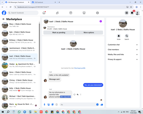Select Ixzel conversation in list
The width and height of the screenshot is (143, 114).
pos(19,57)
